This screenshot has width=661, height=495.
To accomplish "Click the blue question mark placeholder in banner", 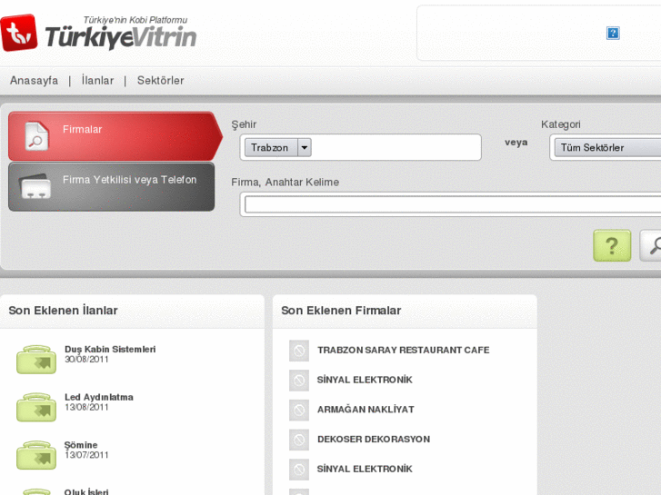I will (x=613, y=33).
